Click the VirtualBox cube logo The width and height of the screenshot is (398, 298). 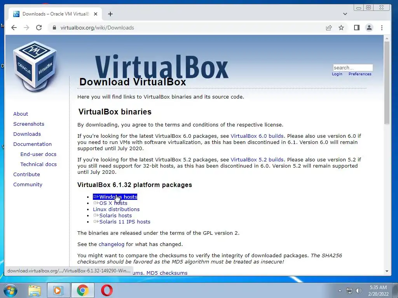(35, 66)
